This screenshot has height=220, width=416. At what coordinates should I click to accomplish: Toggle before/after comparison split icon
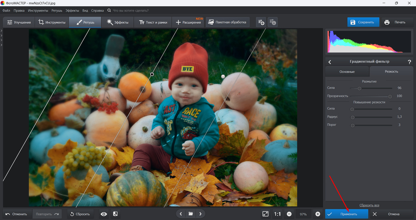115,214
